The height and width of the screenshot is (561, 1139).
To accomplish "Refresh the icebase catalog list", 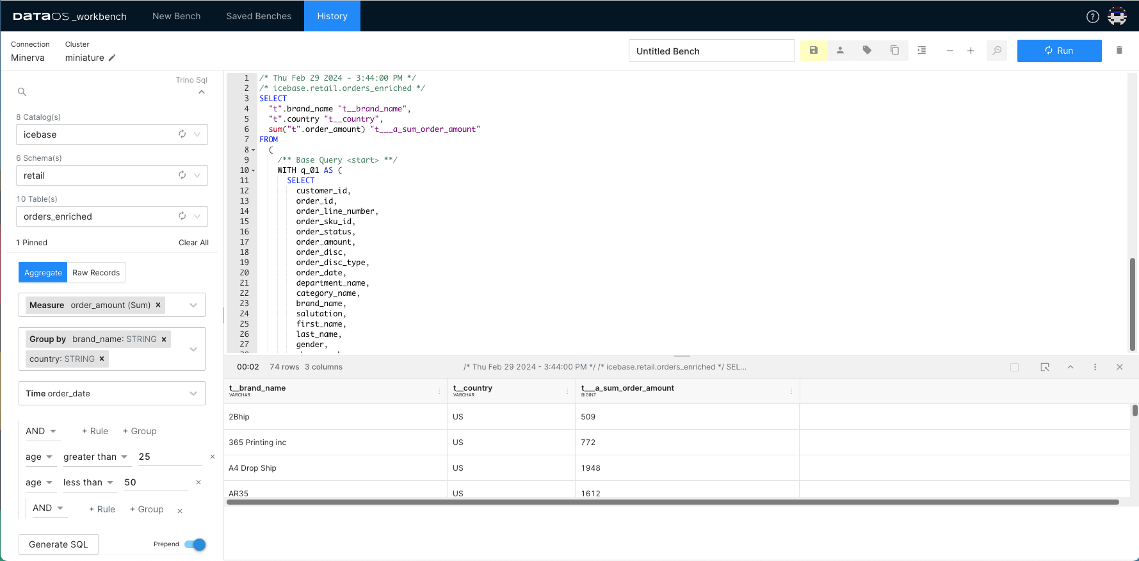I will coord(182,134).
